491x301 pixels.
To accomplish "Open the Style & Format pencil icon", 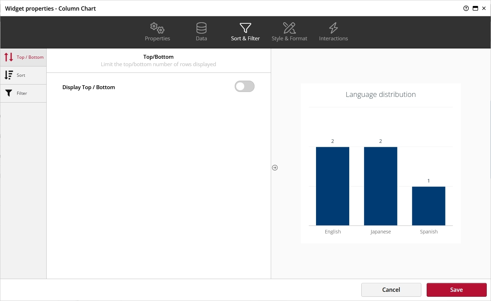I will click(289, 28).
